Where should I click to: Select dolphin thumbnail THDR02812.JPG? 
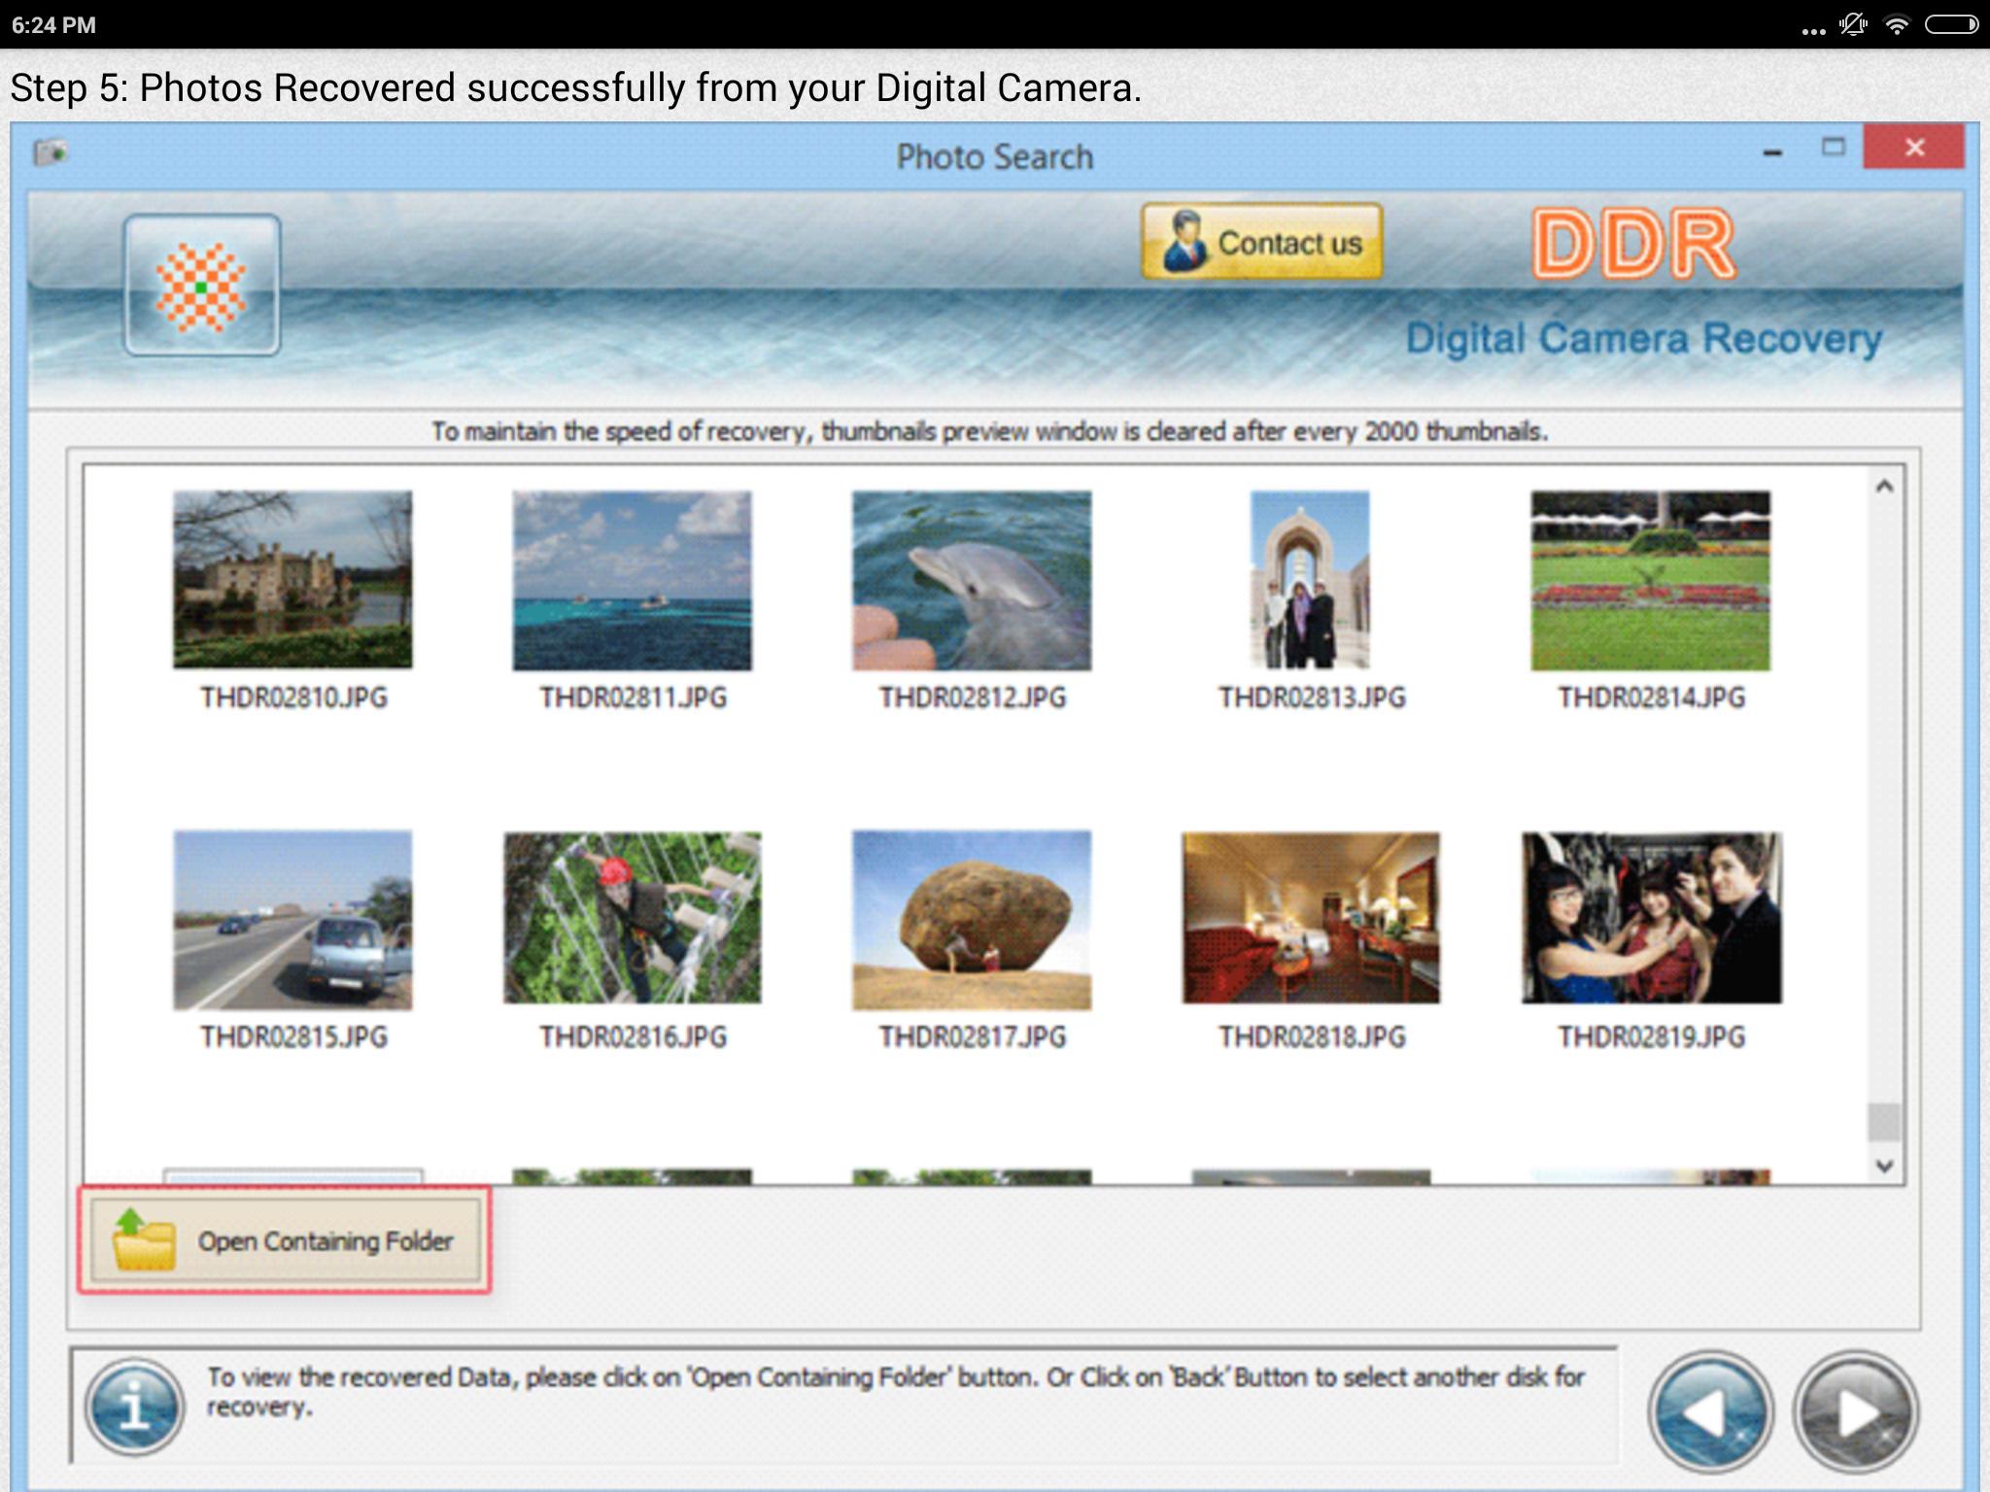(972, 580)
